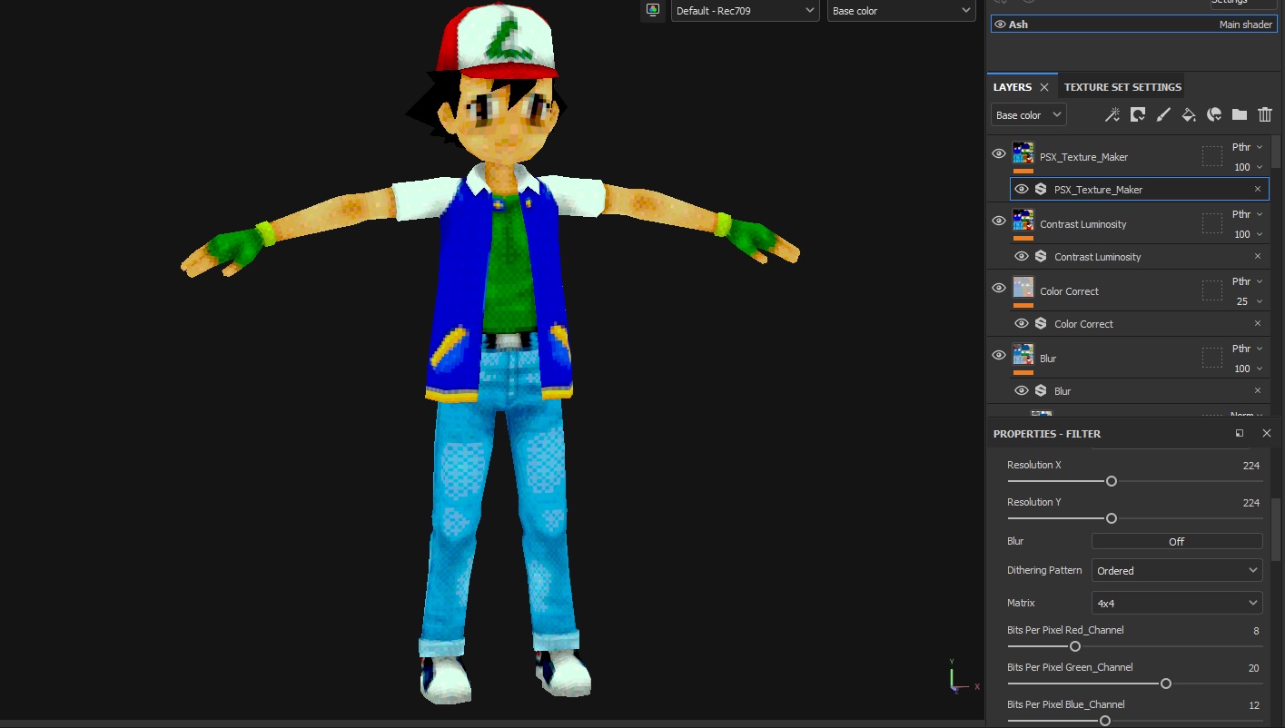The image size is (1285, 728).
Task: Create a new folder in Layers panel
Action: [x=1239, y=114]
